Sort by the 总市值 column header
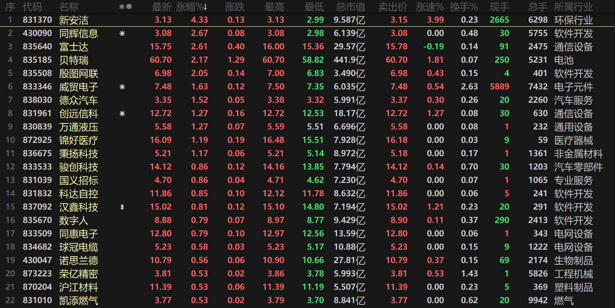The height and width of the screenshot is (308, 615). [x=350, y=7]
